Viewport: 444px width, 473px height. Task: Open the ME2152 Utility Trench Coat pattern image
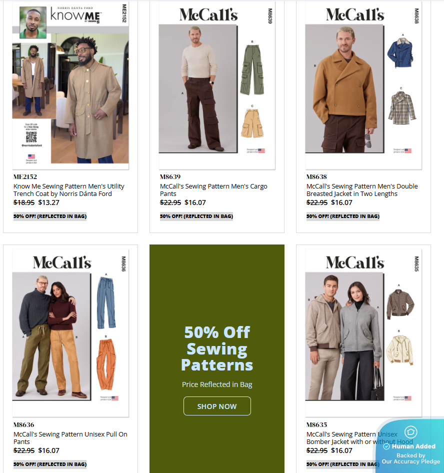tap(70, 85)
